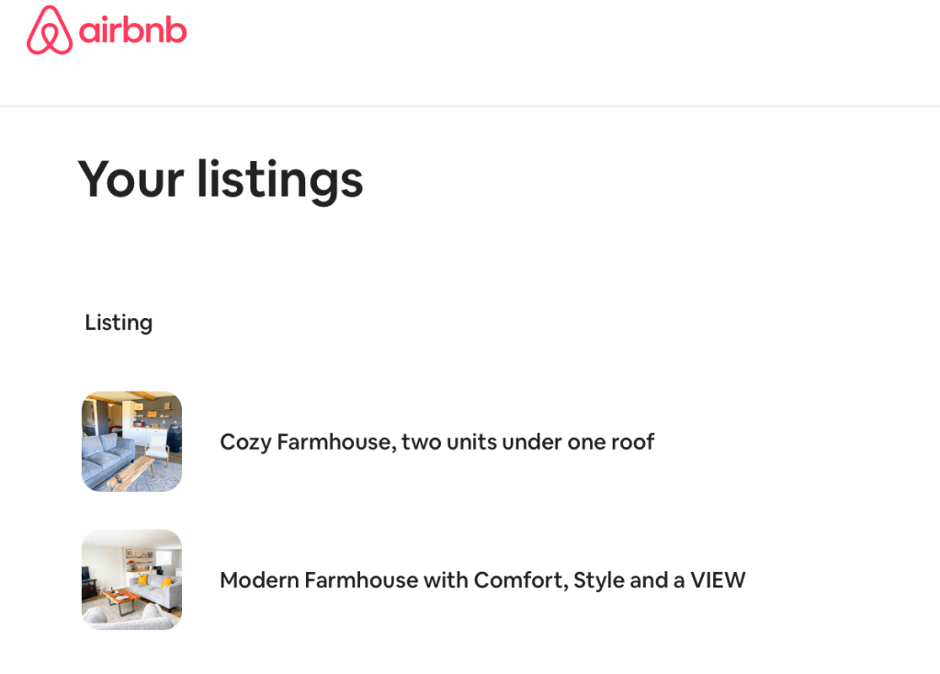Sort by the Listing column header
This screenshot has width=940, height=674.
coord(119,323)
